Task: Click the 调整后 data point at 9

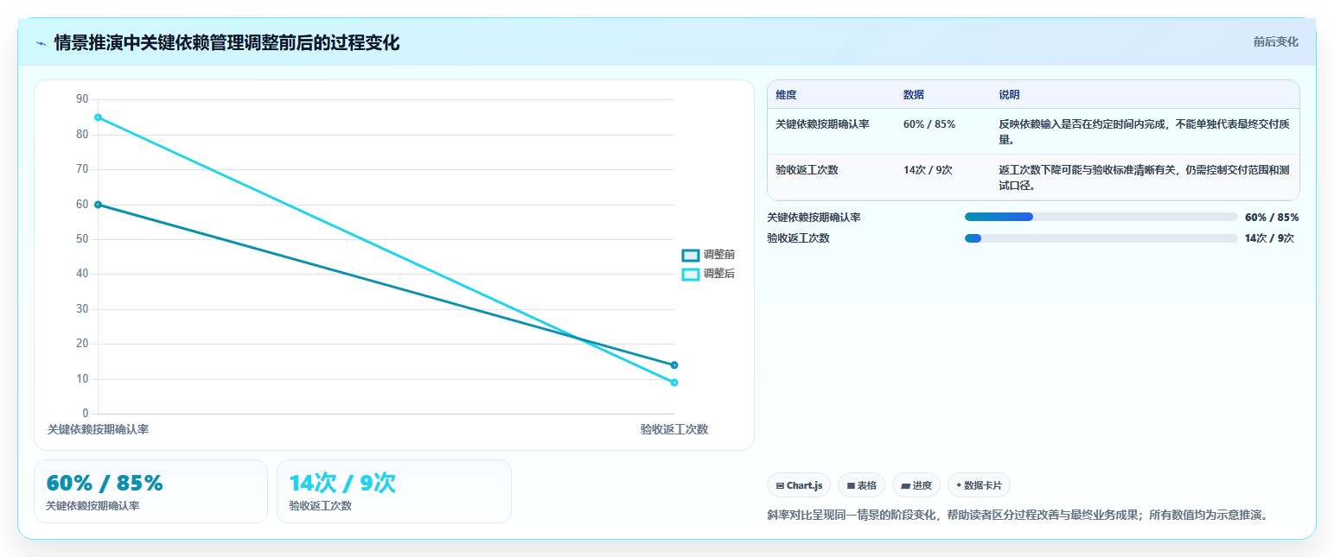Action: (x=674, y=383)
